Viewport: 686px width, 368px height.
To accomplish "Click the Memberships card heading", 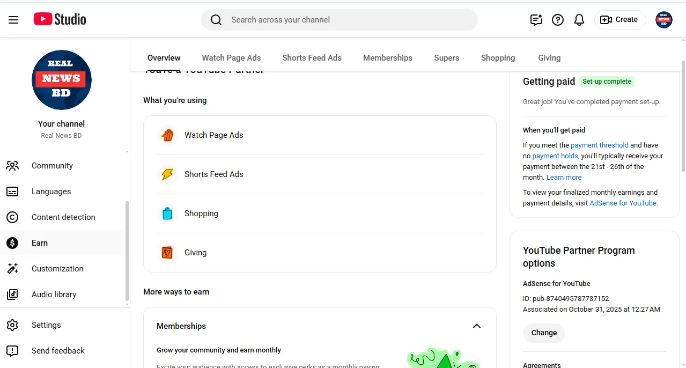I will [181, 326].
